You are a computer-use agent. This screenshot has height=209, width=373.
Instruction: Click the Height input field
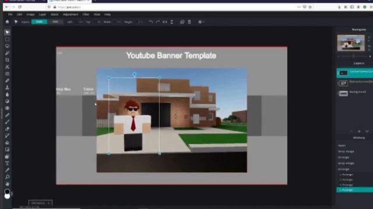point(140,22)
